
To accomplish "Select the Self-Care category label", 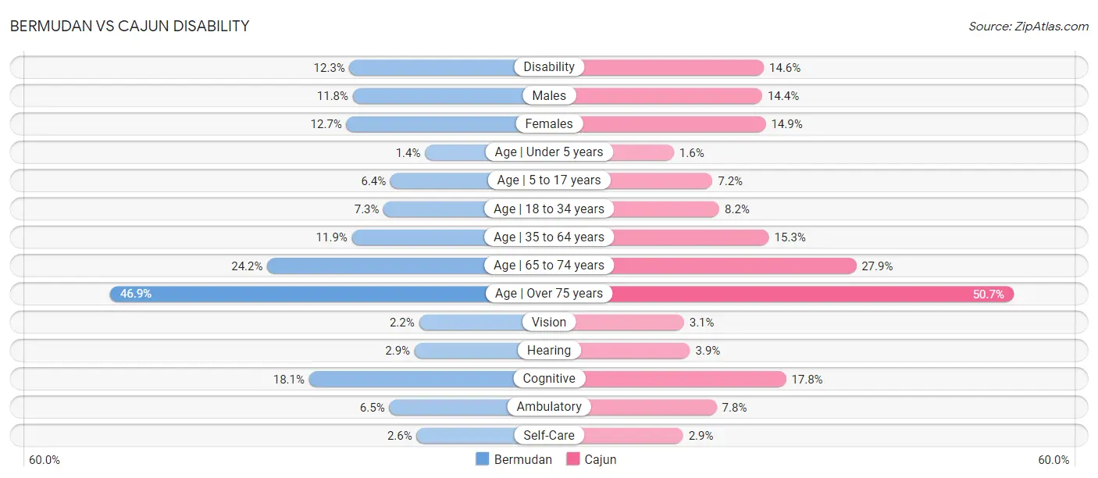I will point(549,435).
